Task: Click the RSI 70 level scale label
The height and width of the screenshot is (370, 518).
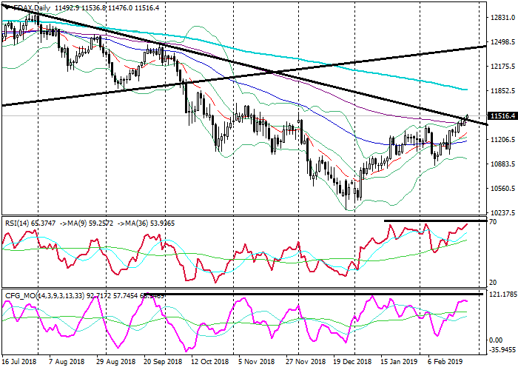Action: (x=494, y=222)
